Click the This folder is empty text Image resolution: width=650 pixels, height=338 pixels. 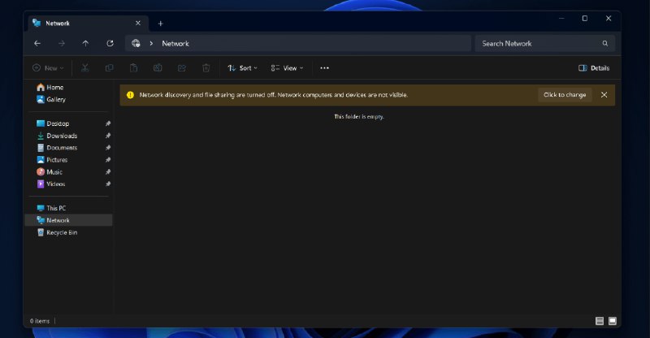359,117
